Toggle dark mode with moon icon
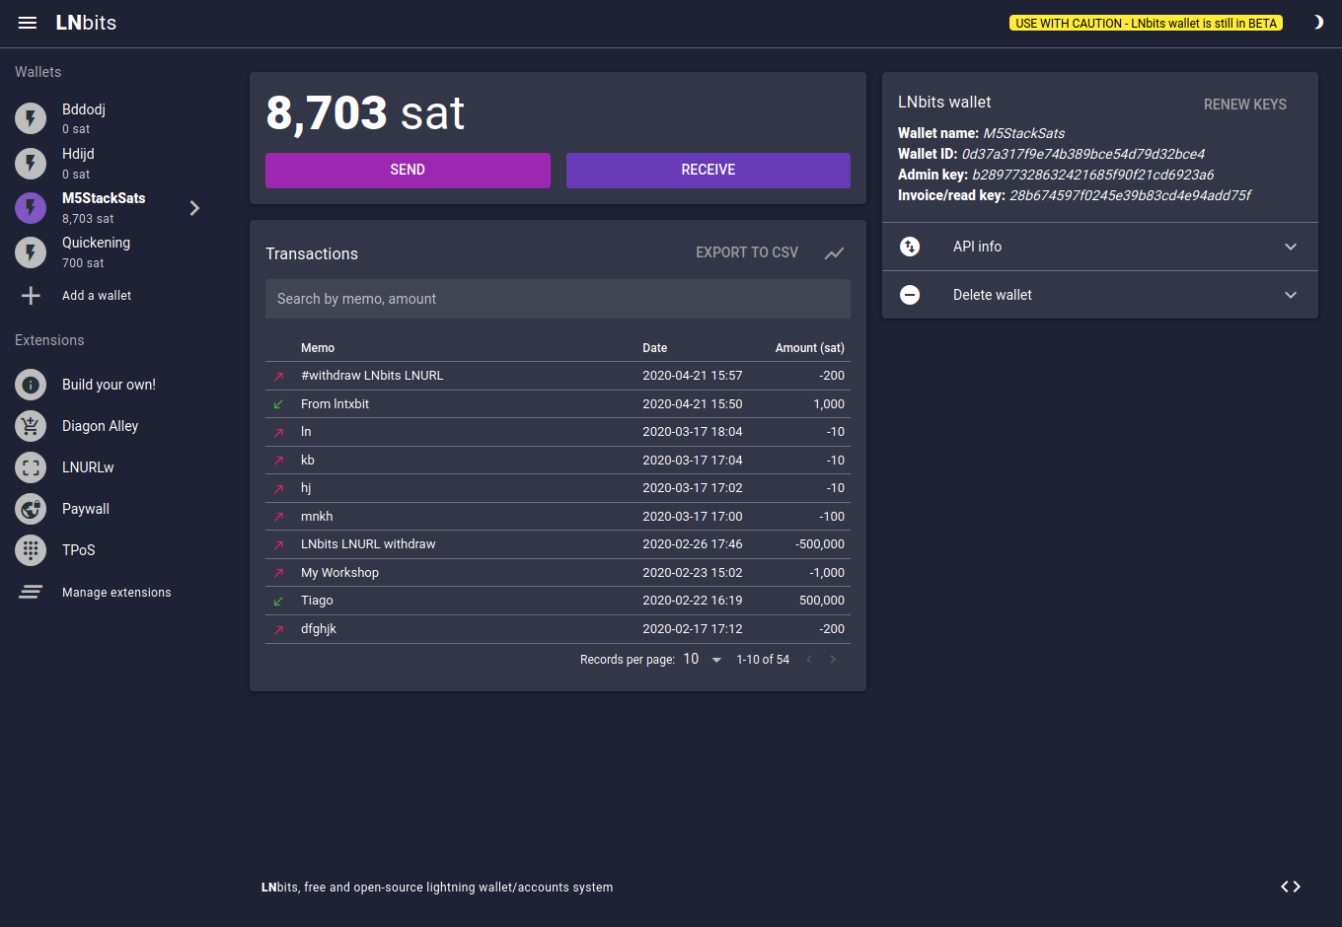 1317,23
